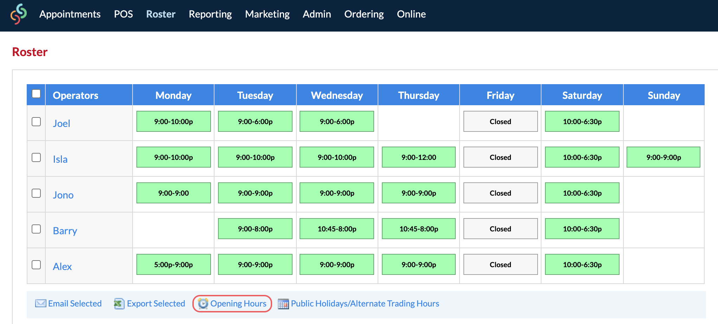Open Public Holidays/Alternate Trading Hours link

365,304
